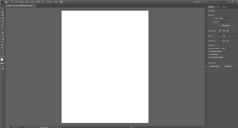Expand Arrange Documents dropdown arrow

pos(64,2)
